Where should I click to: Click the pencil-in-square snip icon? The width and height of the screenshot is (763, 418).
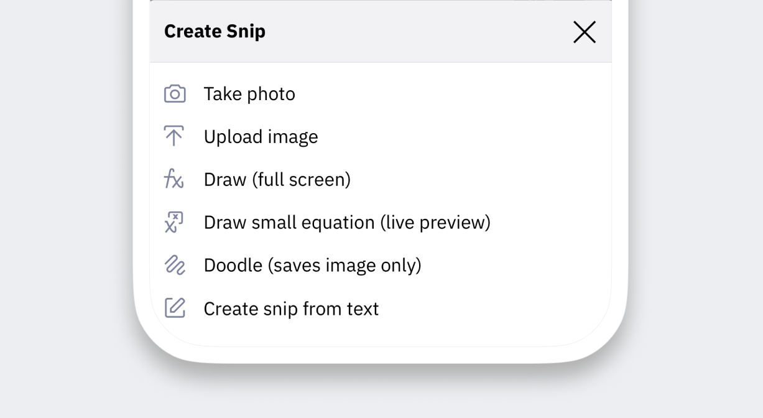point(175,307)
